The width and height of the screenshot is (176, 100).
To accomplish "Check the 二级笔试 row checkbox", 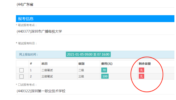I will (x=22, y=70).
